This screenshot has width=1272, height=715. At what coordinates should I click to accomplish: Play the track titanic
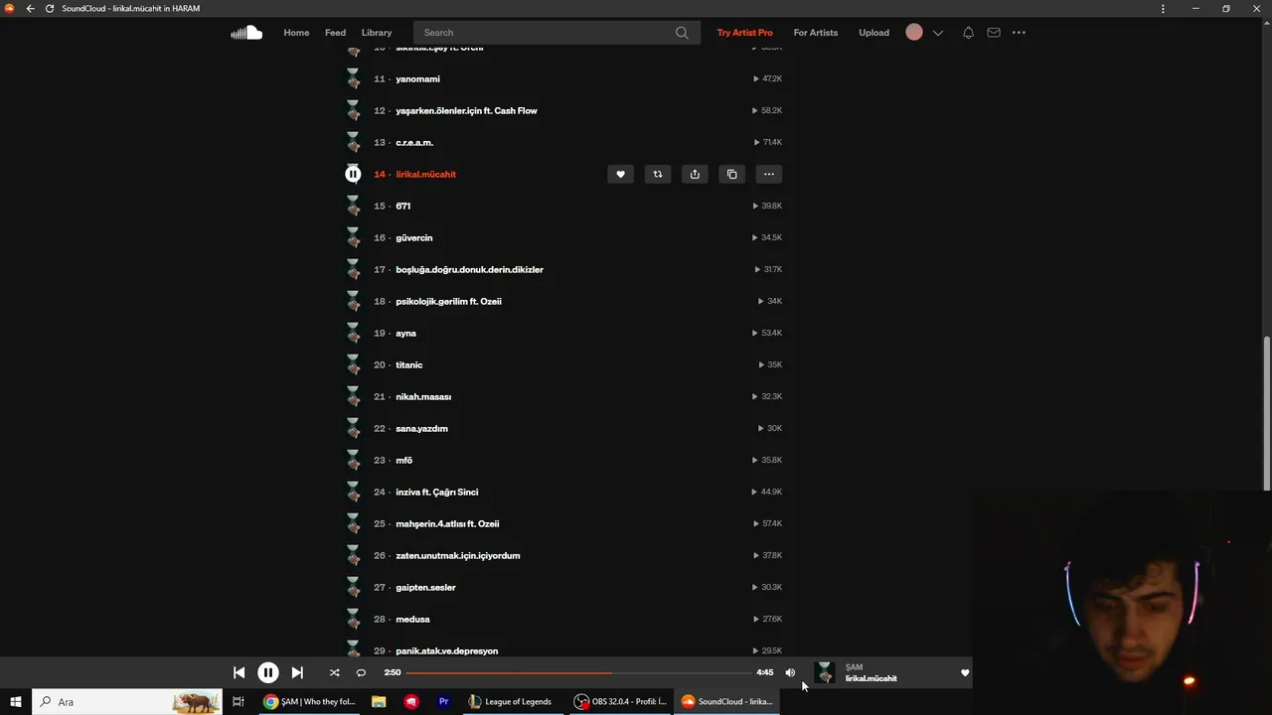click(408, 364)
